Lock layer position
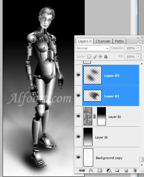This screenshot has height=177, width=144. tap(100, 56)
